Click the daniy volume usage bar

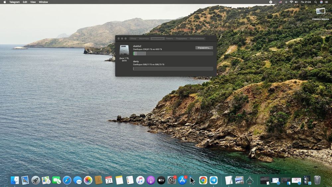click(173, 69)
